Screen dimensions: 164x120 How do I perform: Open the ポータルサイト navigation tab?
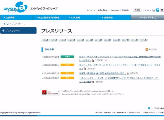pos(148,18)
